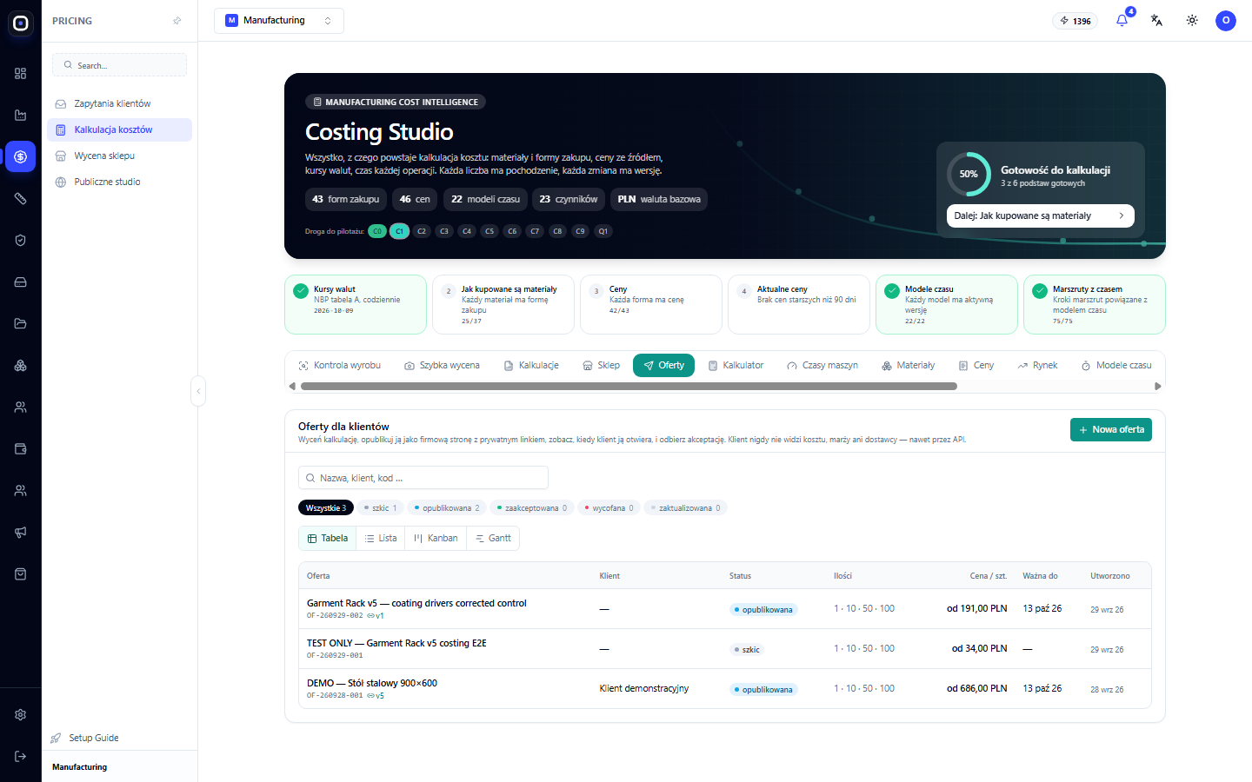Screen dimensions: 1252x782
Task: Open the settings gear in left rail
Action: pyautogui.click(x=21, y=715)
